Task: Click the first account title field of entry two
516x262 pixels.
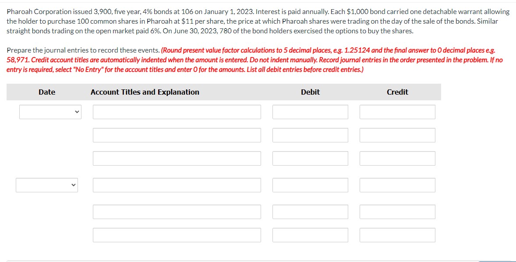Action: coord(177,185)
